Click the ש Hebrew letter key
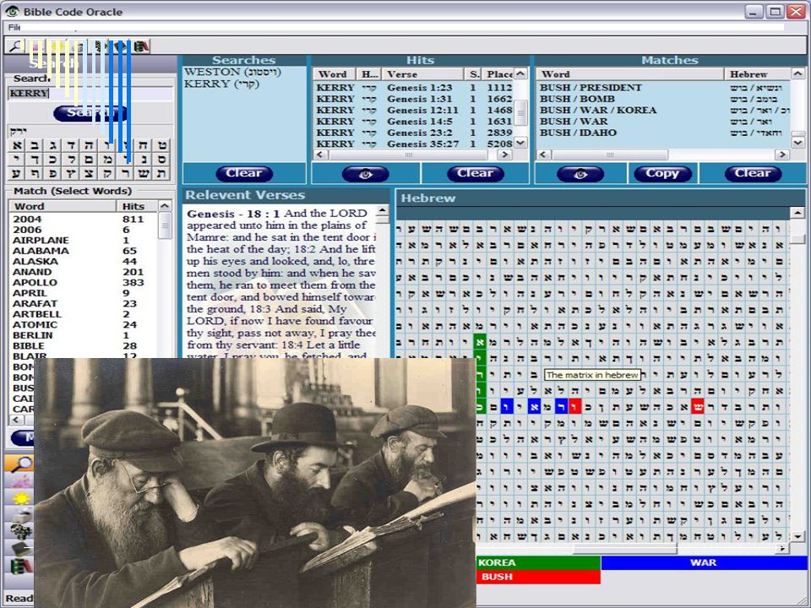 144,174
